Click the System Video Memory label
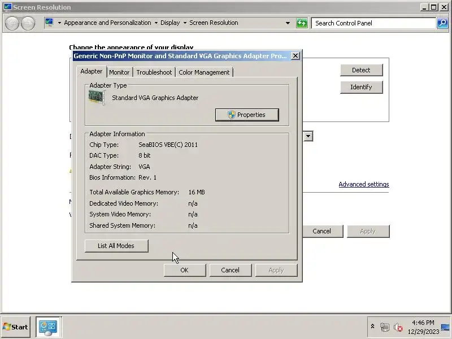452x339 pixels. [120, 214]
